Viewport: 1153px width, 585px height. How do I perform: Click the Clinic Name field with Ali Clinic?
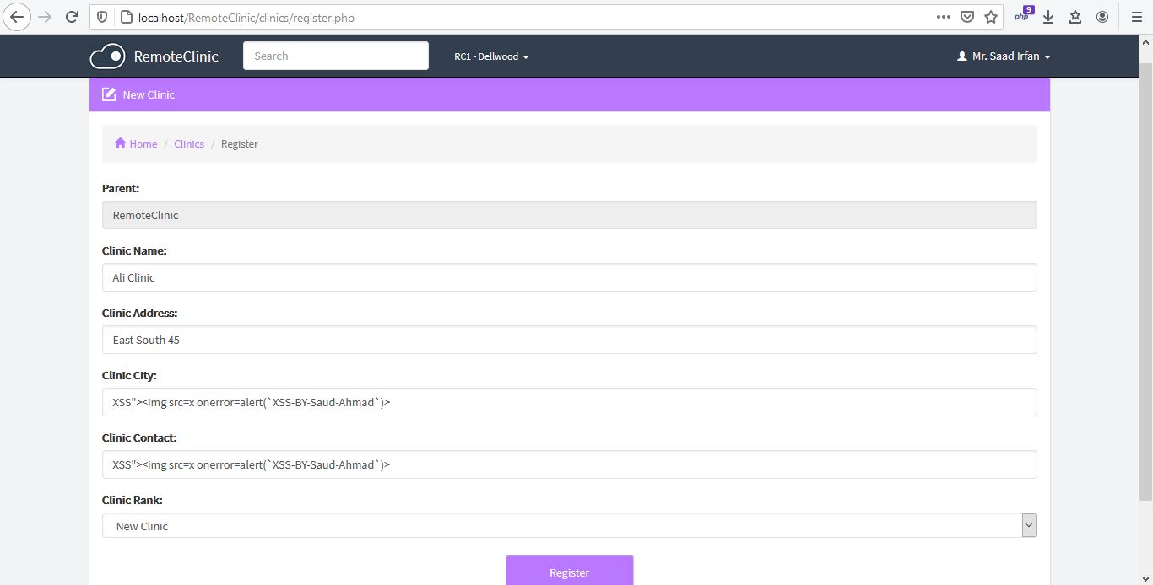tap(569, 277)
